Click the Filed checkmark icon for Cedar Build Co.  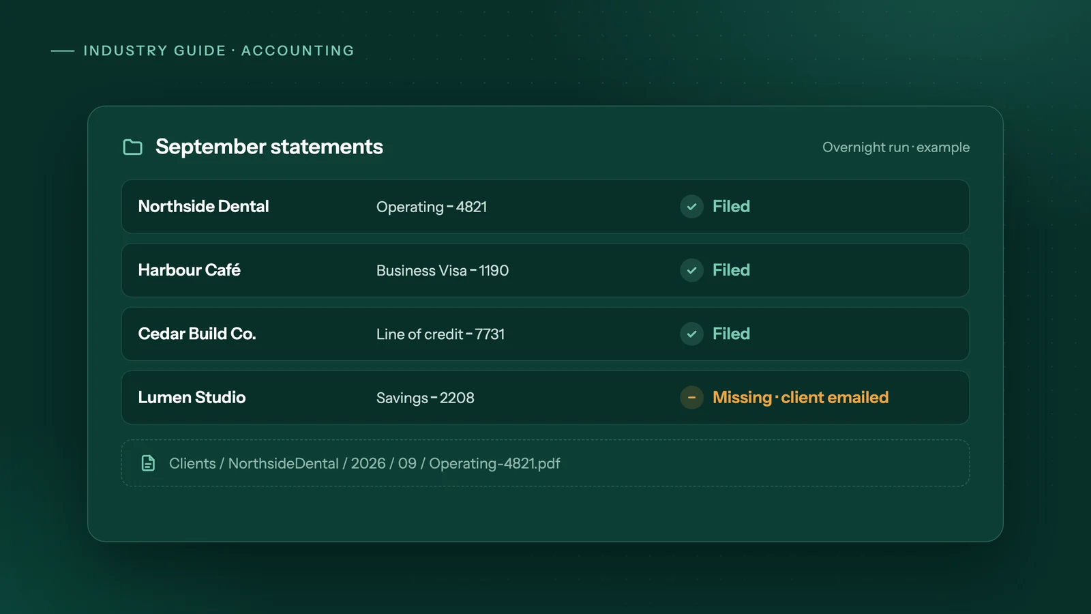[x=691, y=334]
